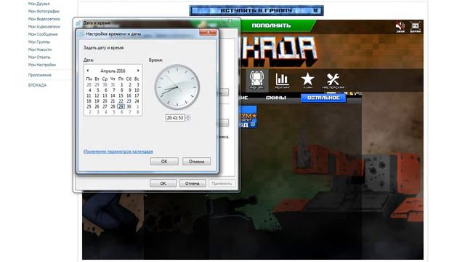Image resolution: width=465 pixels, height=262 pixels.
Task: Open Мои Настройки in sidebar
Action: [x=42, y=65]
